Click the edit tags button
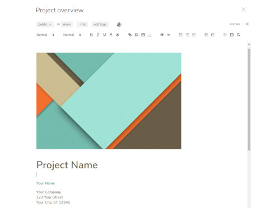 [x=100, y=25]
